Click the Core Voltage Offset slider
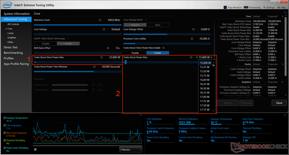 [167, 34]
